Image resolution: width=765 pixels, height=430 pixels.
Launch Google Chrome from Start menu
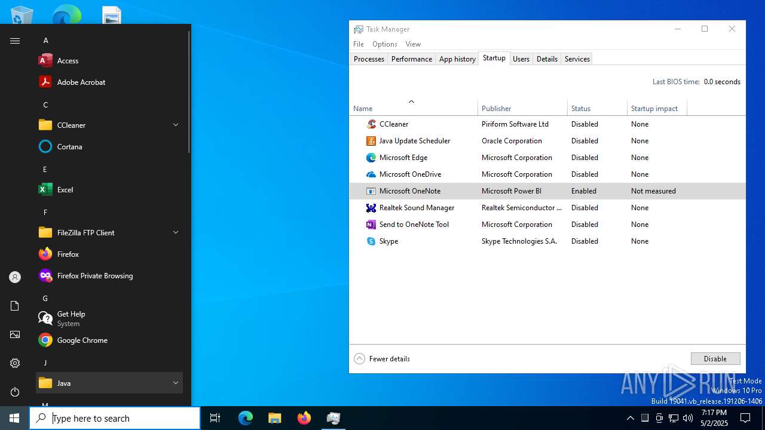(x=109, y=340)
